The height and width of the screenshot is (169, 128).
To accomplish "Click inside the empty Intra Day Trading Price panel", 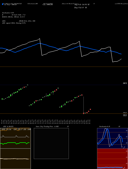I will point(51,143).
